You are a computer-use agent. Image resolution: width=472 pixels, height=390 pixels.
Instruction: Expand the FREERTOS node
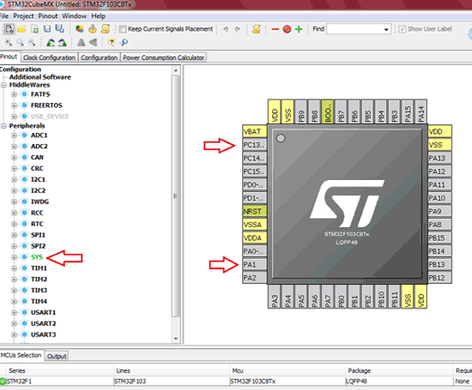tap(14, 105)
